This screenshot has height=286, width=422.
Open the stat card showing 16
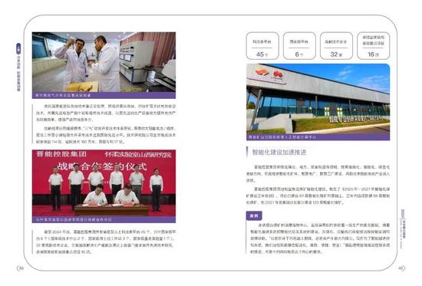click(373, 46)
